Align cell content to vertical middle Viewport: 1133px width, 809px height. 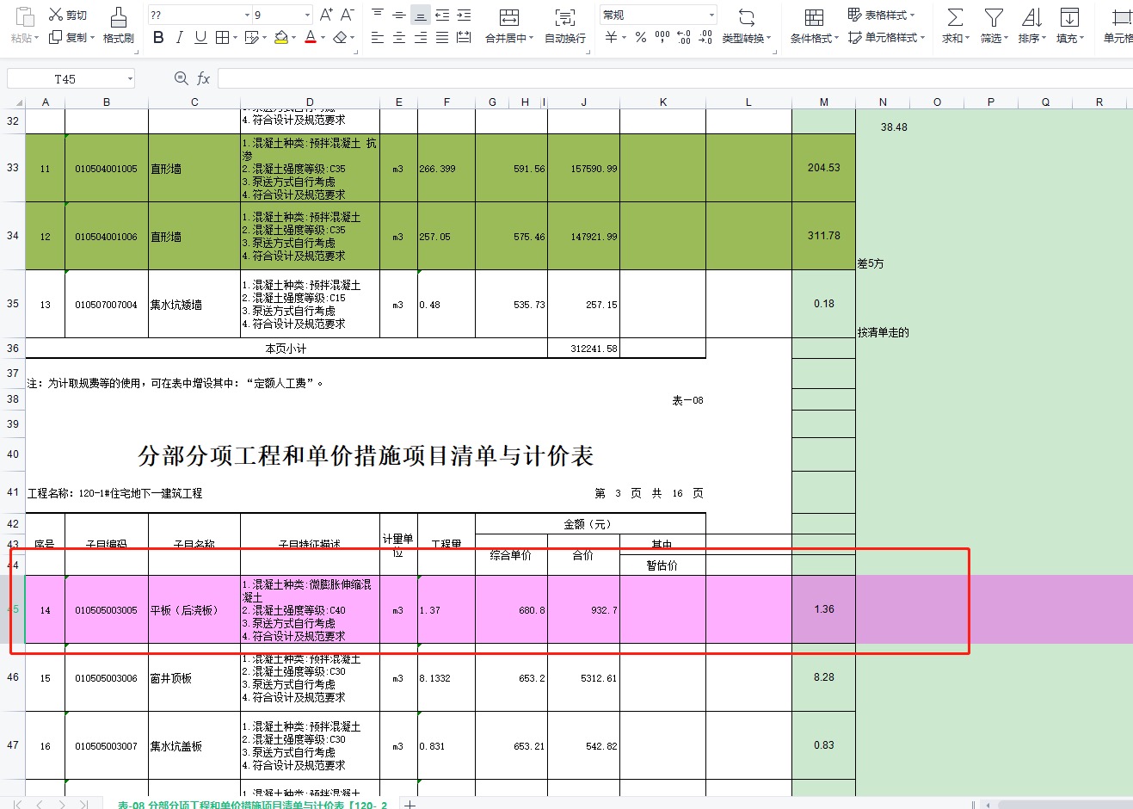[399, 15]
